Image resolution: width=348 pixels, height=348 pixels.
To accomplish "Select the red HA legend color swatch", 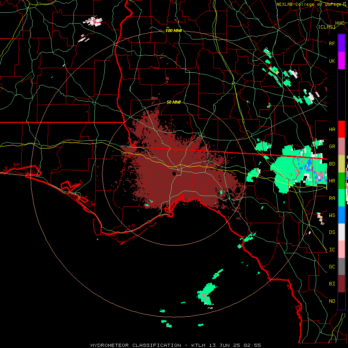I will (341, 129).
